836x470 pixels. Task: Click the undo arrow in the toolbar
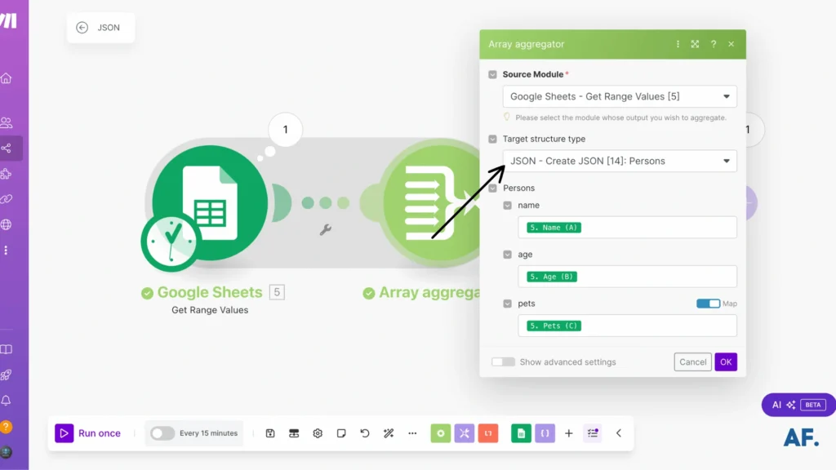pyautogui.click(x=365, y=433)
